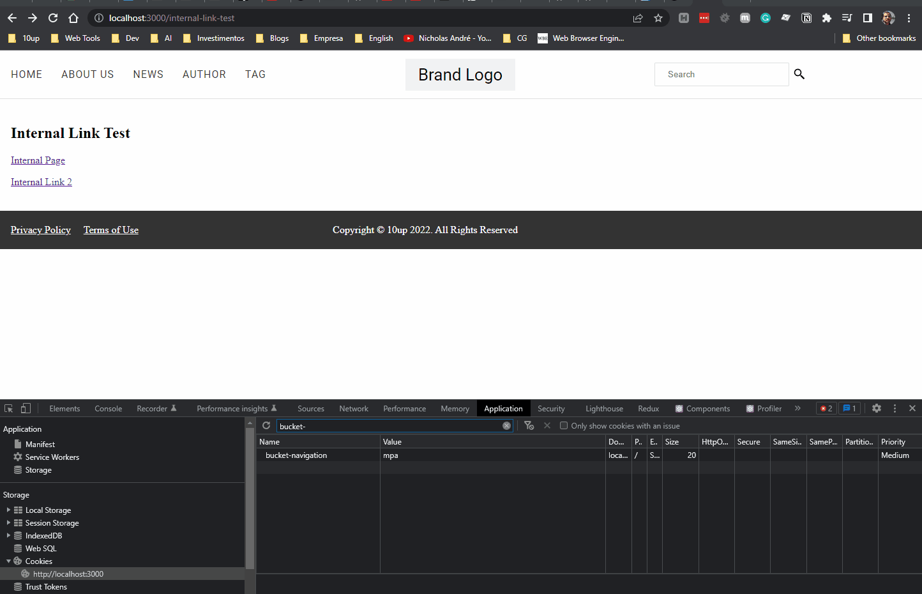922x594 pixels.
Task: Open the Terms of Use link
Action: 111,230
